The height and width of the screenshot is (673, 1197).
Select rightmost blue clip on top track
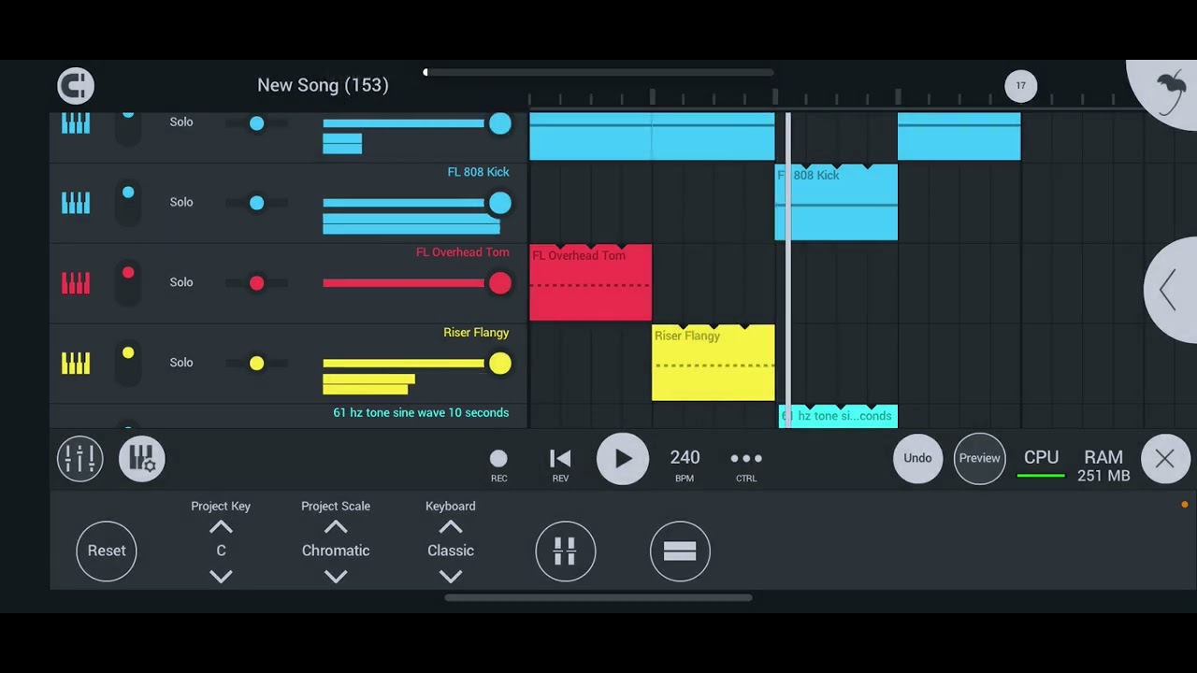coord(959,136)
